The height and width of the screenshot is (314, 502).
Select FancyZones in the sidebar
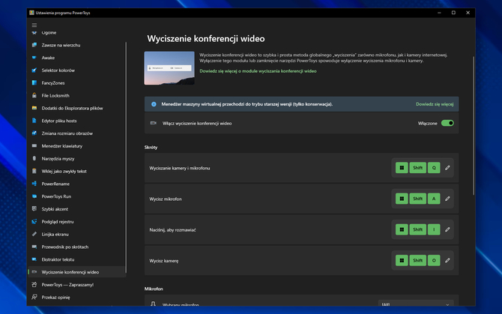(x=77, y=83)
